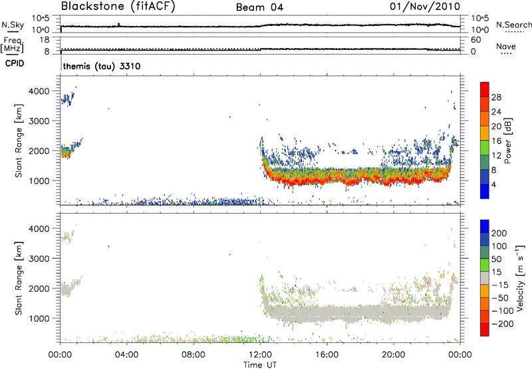The width and height of the screenshot is (532, 369).
Task: Click the "CPID" row label
Action: [x=15, y=63]
